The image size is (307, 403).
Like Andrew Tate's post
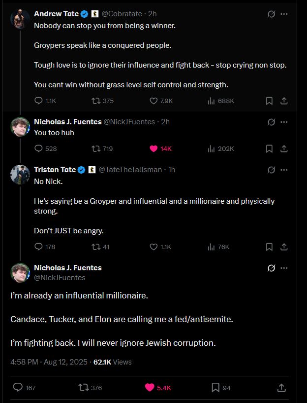pos(153,101)
